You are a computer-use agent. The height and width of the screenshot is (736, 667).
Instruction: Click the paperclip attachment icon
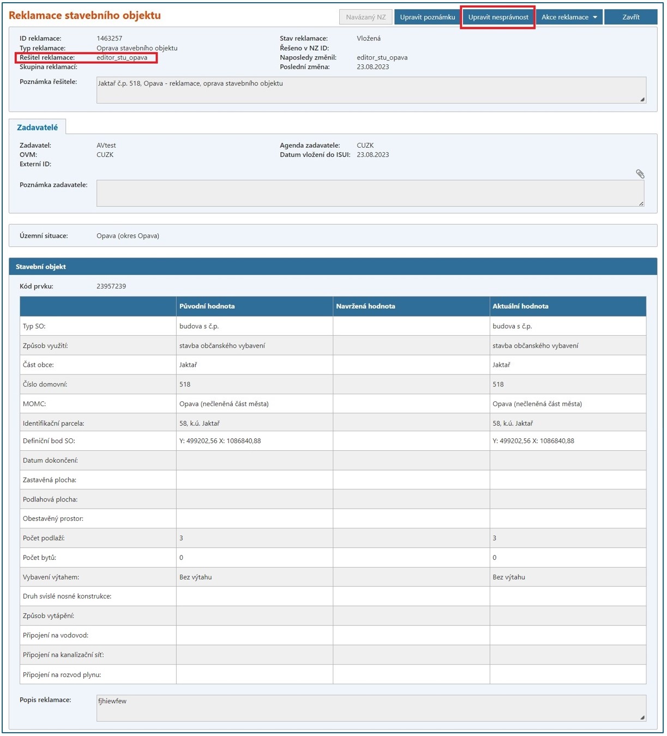click(640, 174)
